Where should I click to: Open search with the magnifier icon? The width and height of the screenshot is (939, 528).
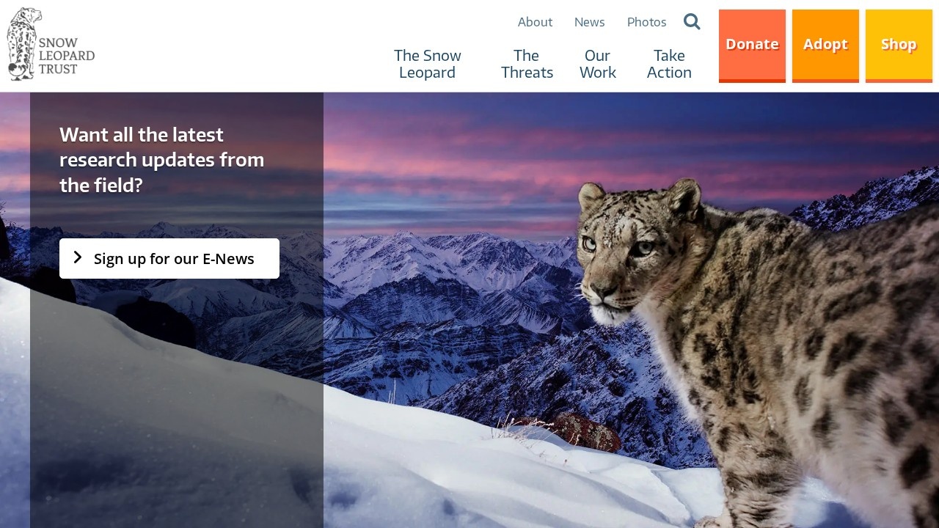[692, 22]
